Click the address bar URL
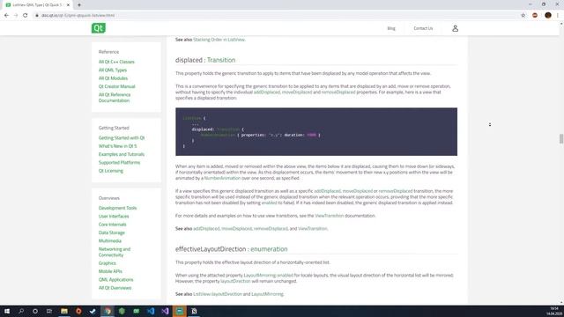 pos(78,16)
